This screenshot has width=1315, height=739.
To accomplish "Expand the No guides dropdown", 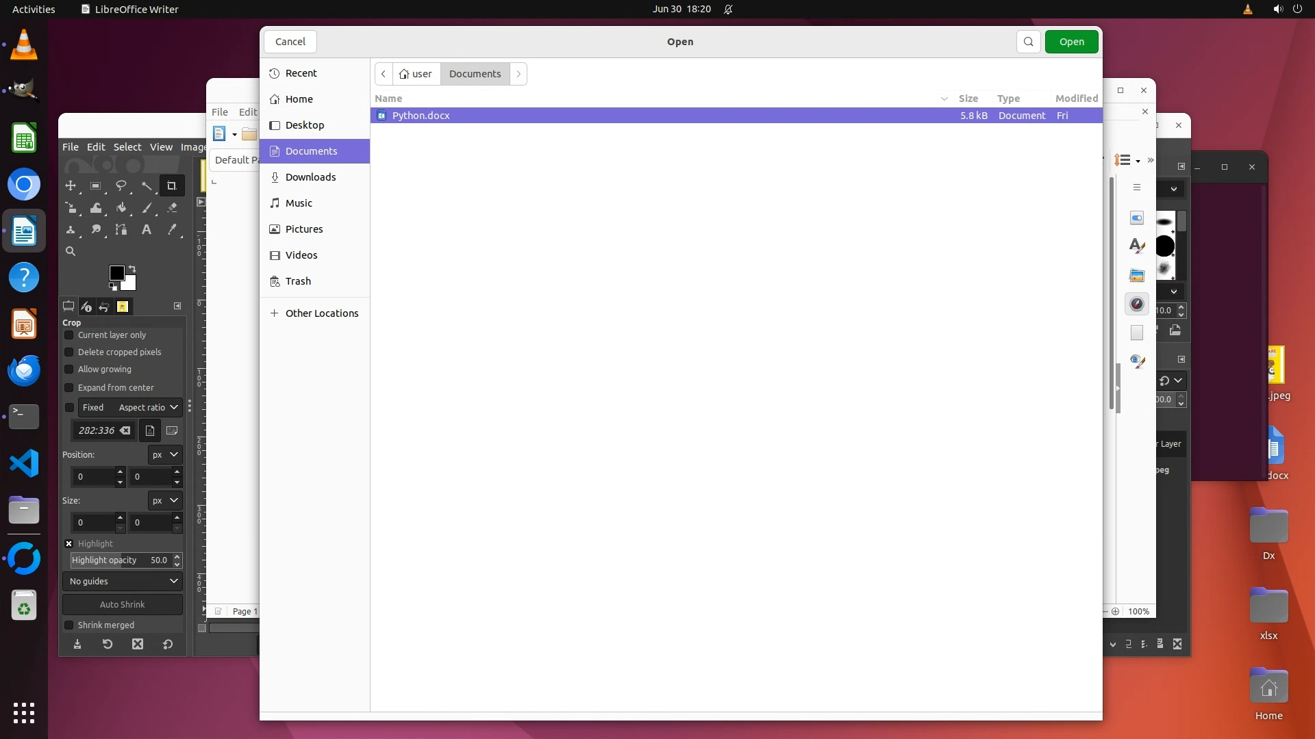I will point(123,582).
